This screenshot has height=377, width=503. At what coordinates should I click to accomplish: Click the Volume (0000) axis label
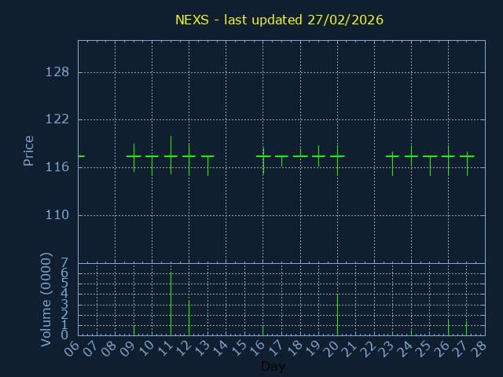click(x=46, y=298)
